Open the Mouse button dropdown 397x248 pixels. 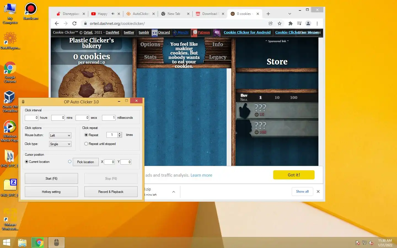(x=60, y=135)
